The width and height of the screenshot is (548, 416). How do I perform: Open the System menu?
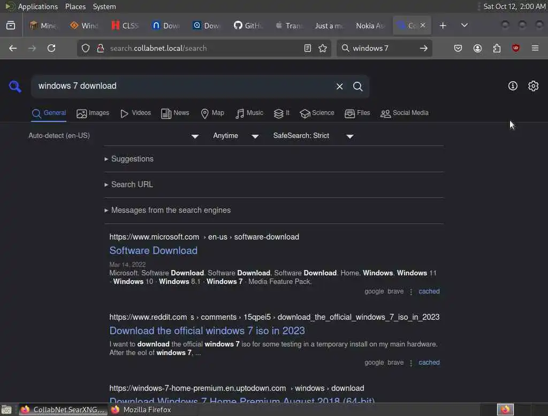click(104, 6)
